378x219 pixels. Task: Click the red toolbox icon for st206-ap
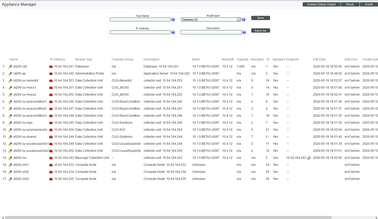[x=51, y=74]
